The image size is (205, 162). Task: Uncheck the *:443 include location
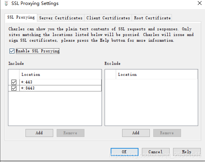coord(14,82)
